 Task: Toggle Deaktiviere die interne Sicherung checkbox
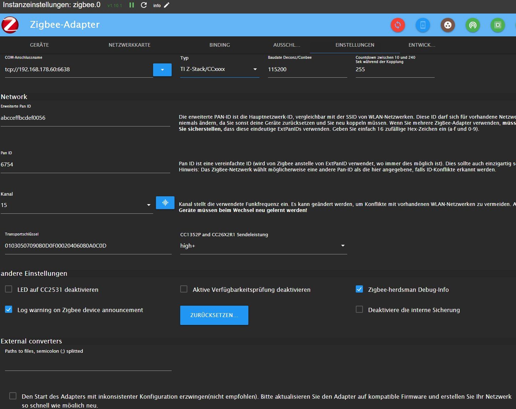coord(359,309)
